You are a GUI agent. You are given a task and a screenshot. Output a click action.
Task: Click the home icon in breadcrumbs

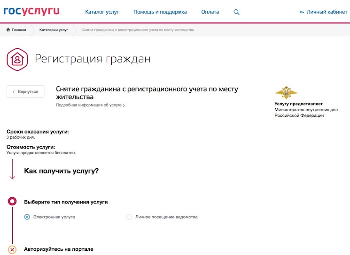8,30
